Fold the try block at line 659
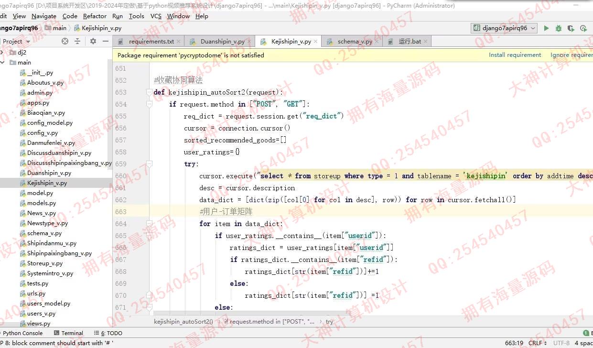This screenshot has width=593, height=348. [x=149, y=164]
